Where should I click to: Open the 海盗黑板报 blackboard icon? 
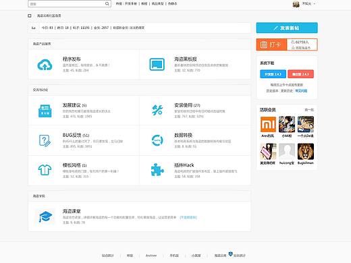coord(157,65)
